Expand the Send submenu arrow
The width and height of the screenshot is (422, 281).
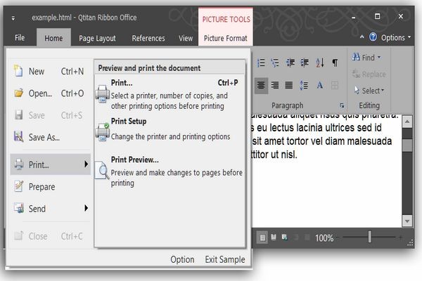point(86,208)
